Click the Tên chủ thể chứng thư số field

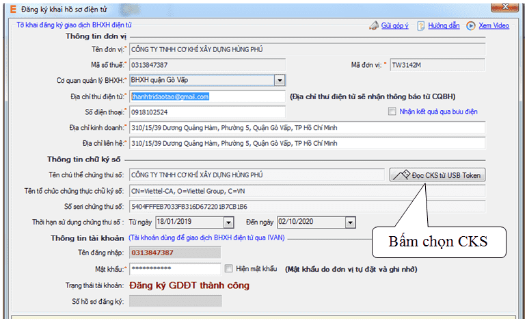(256, 175)
